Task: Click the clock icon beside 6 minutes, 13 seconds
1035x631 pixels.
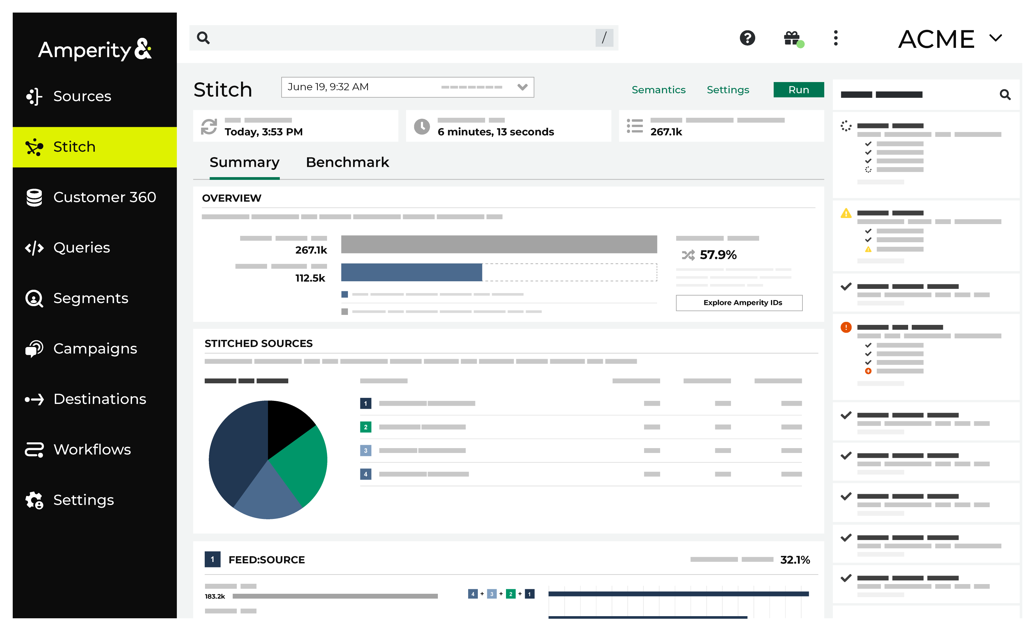Action: 422,127
